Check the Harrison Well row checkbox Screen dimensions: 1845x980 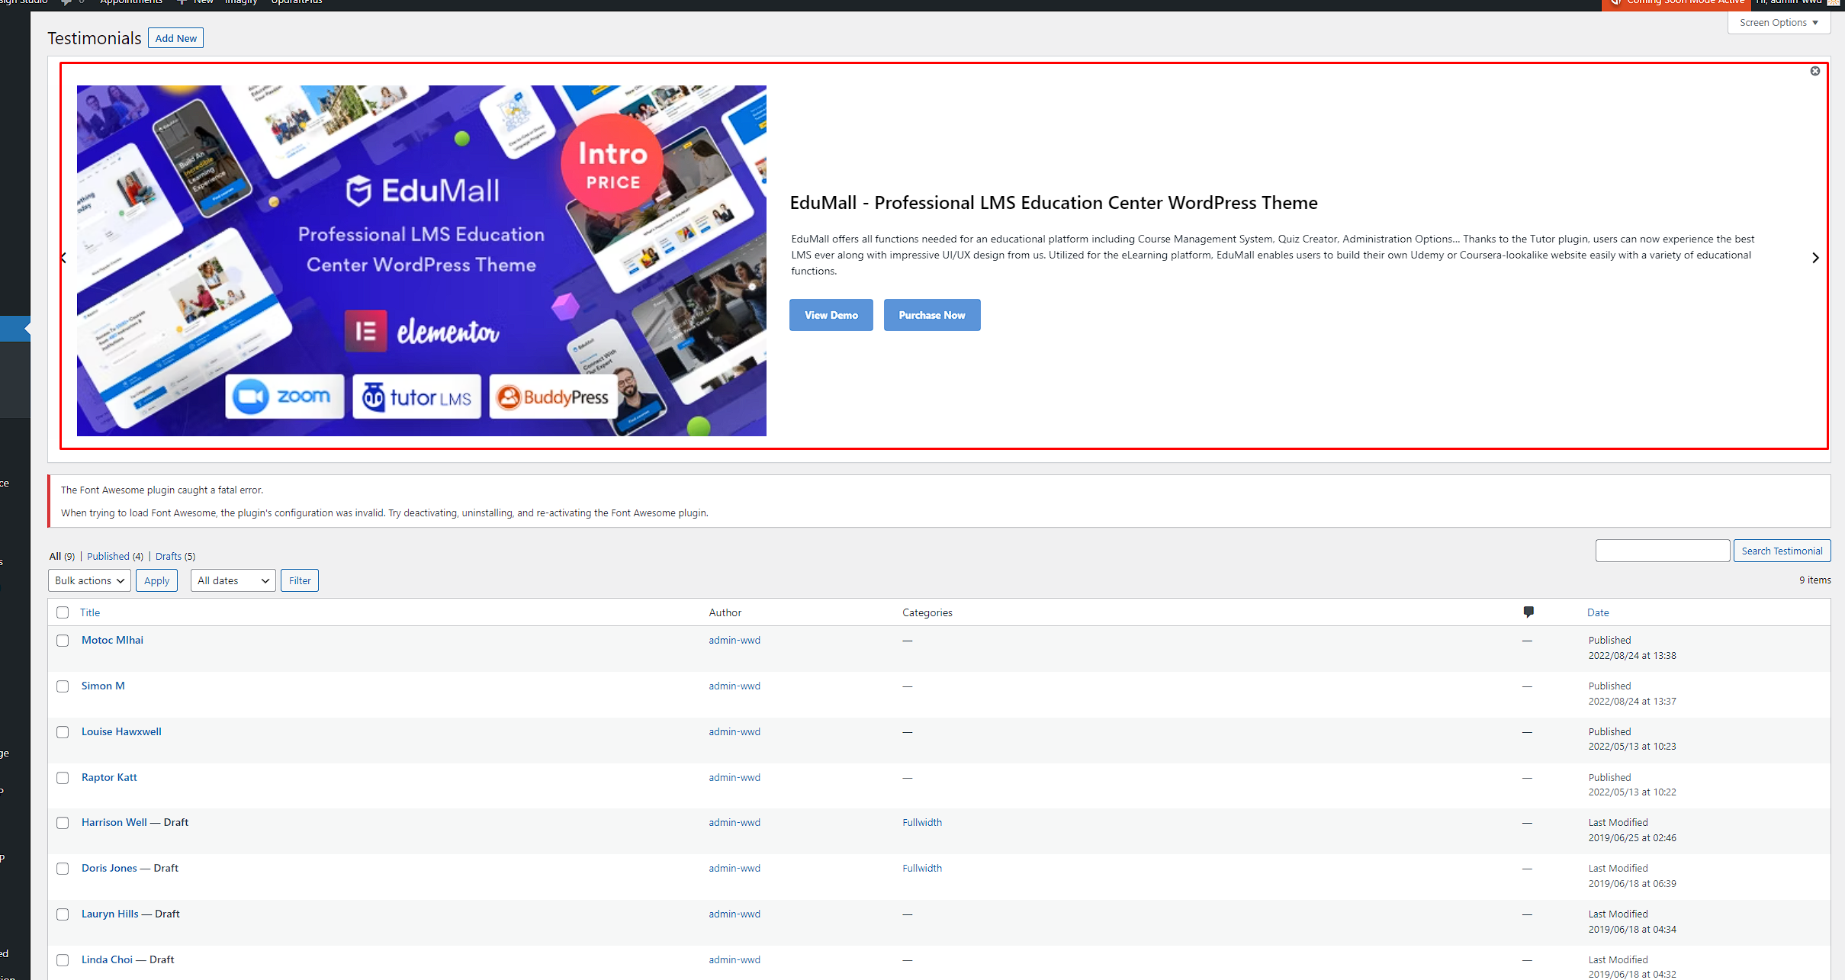pos(63,823)
